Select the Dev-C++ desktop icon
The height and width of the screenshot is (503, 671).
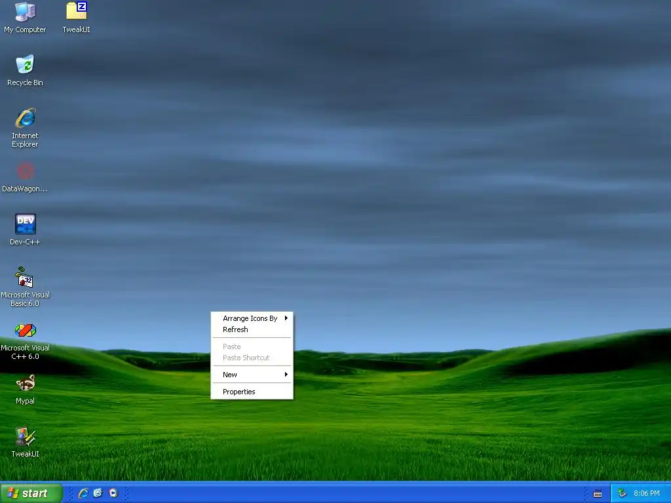[x=25, y=230]
